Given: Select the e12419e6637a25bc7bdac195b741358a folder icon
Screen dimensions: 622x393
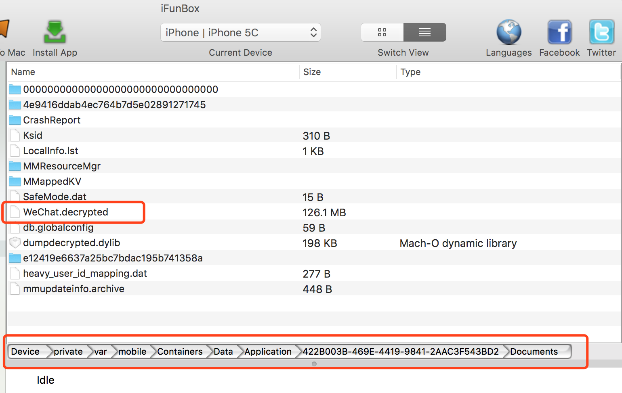Looking at the screenshot, I should pos(15,258).
